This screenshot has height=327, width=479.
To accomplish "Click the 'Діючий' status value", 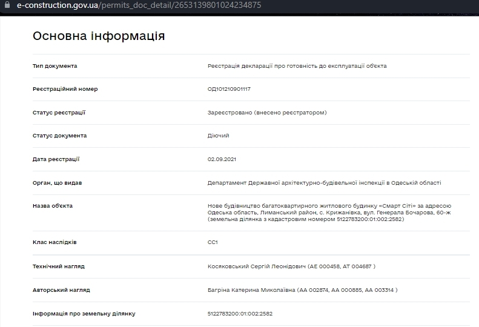I will pos(218,136).
